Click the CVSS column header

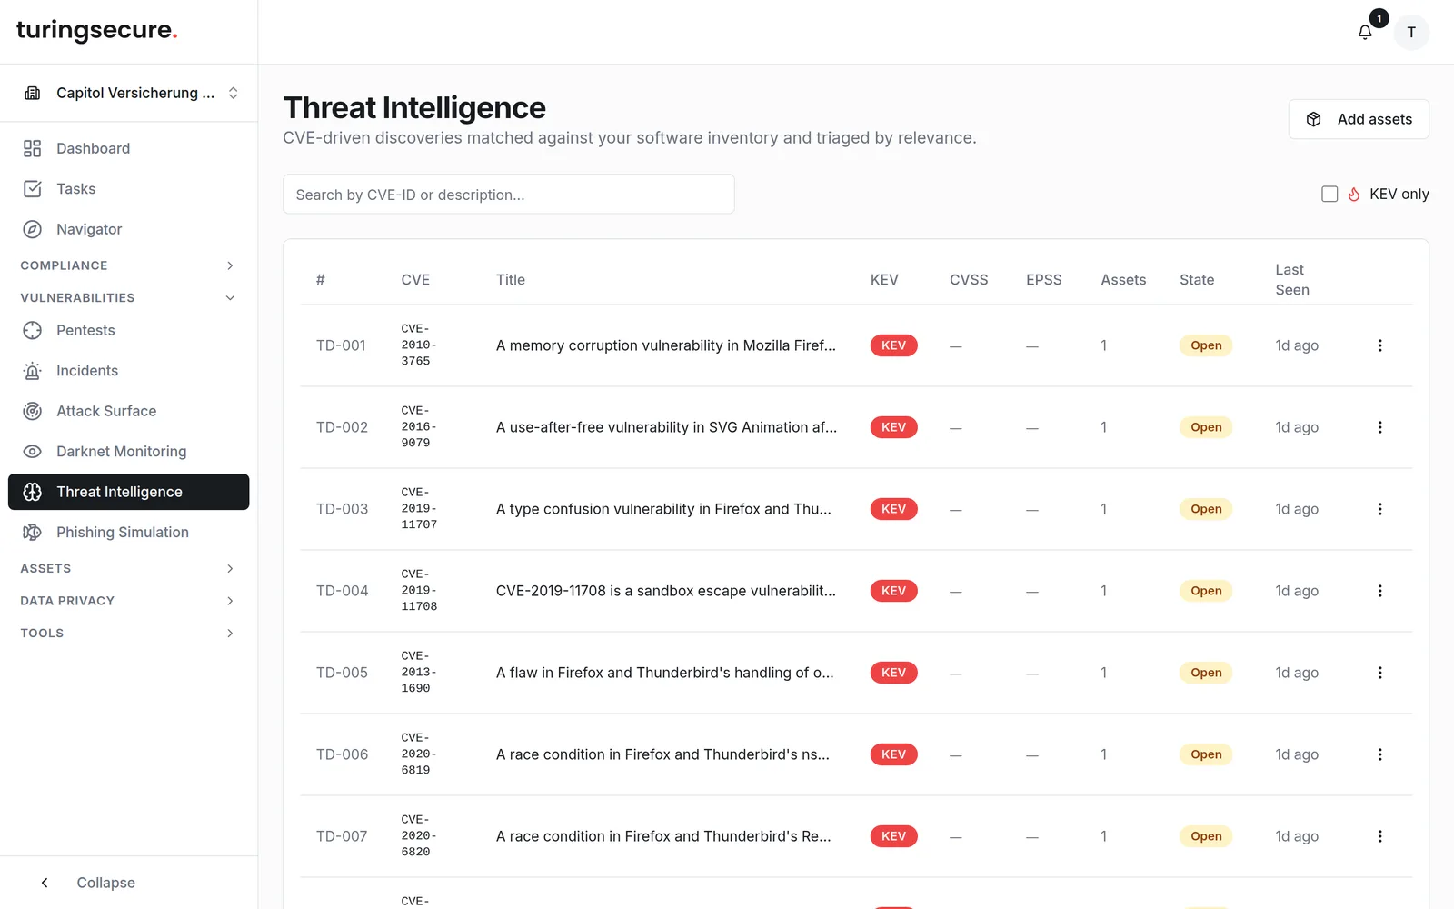tap(969, 280)
